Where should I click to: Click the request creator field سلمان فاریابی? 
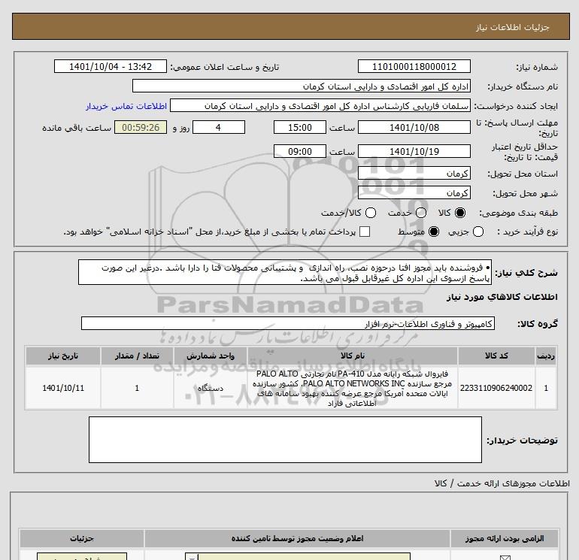coord(320,106)
